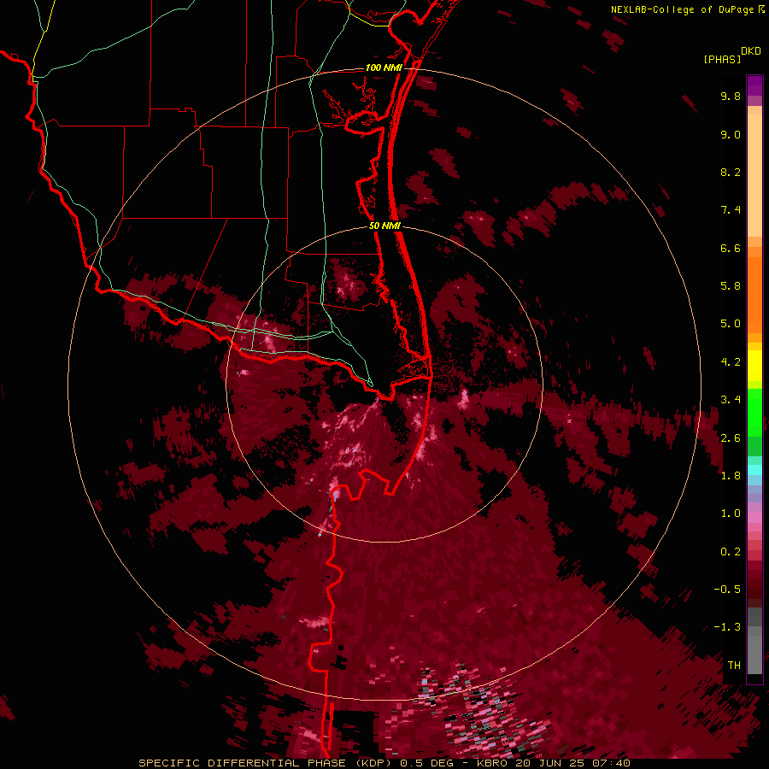Screen dimensions: 769x769
Task: Click the 50 NMI range ring label
Action: point(384,226)
